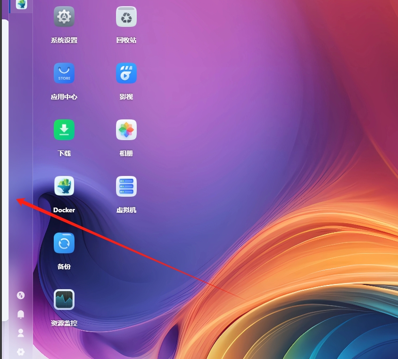Open the 影视 video app
Viewport: 398px width, 359px height.
tap(126, 73)
